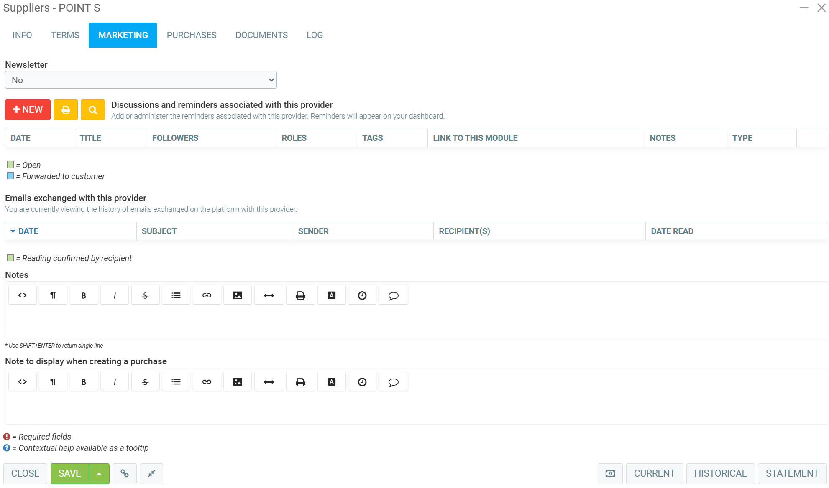Click the chain link icon beside Save

[x=125, y=473]
